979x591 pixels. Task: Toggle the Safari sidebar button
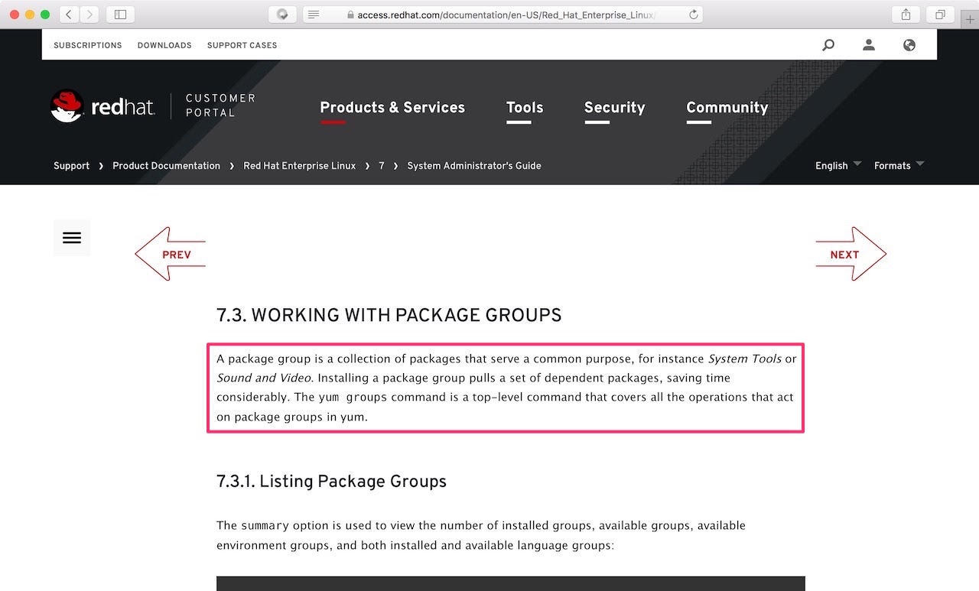coord(120,15)
